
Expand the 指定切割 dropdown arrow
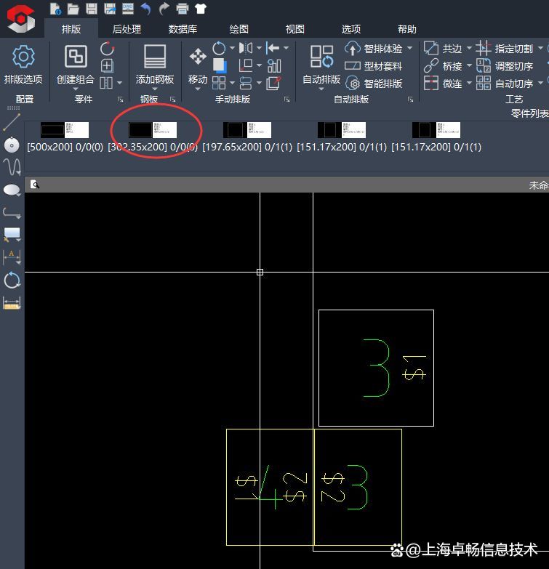click(x=540, y=48)
